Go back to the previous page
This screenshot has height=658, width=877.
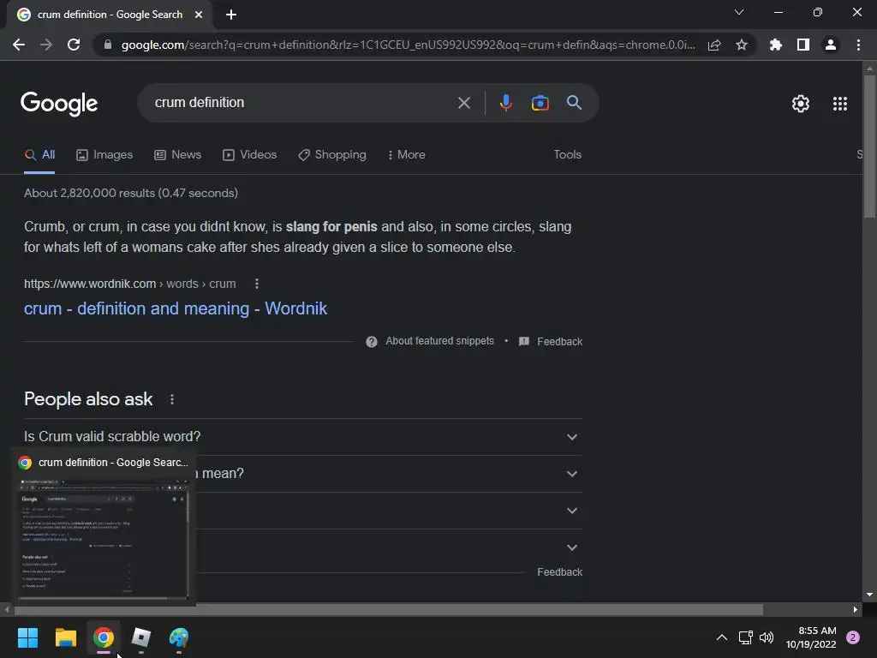[x=19, y=45]
